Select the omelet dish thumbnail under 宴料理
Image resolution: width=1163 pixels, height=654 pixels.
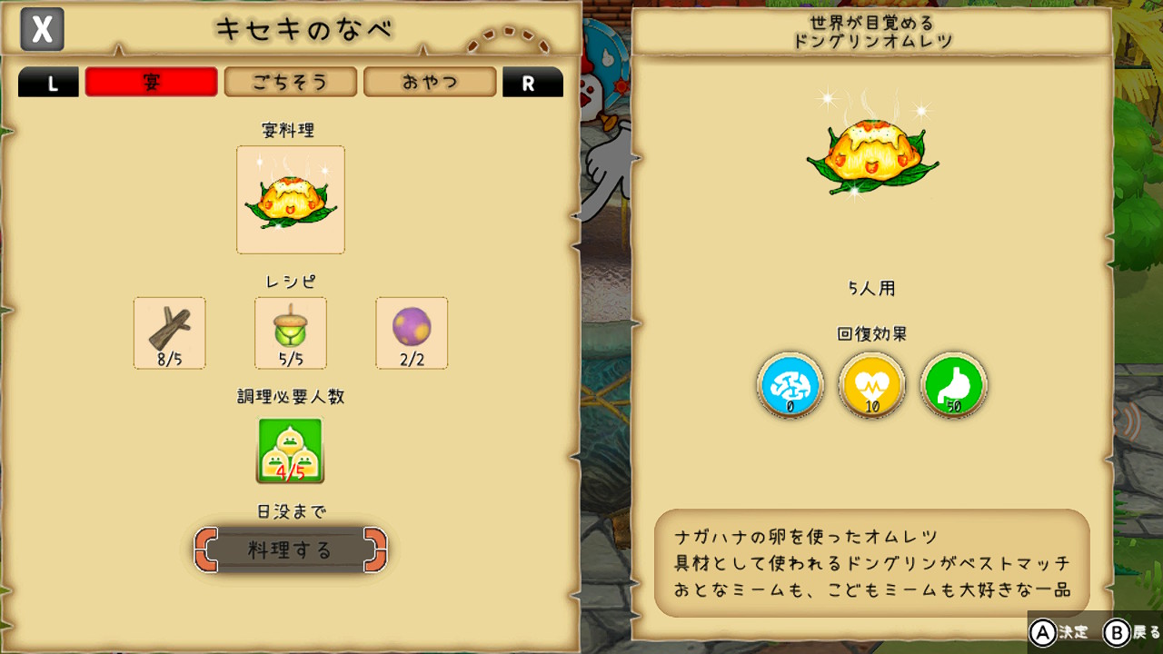coord(291,200)
